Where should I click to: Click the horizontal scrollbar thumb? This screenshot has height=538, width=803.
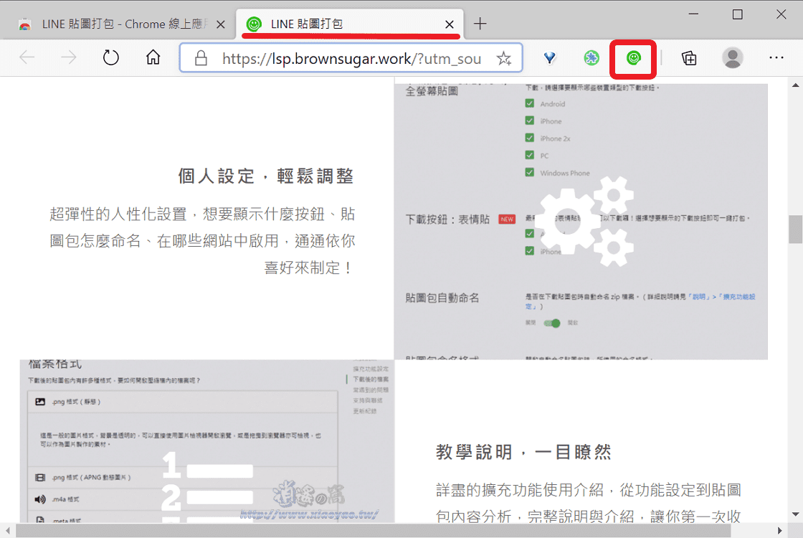(x=374, y=530)
